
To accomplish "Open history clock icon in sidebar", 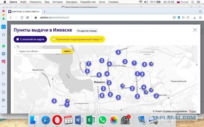I will 4,92.
